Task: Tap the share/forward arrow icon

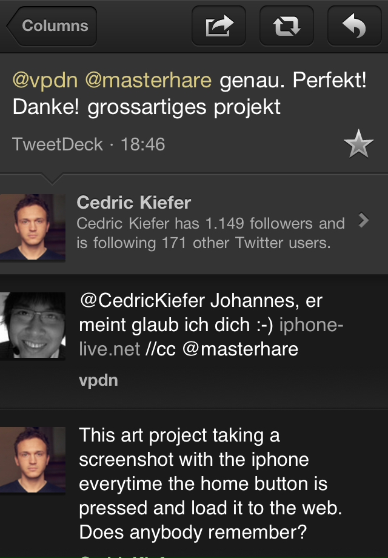Action: 219,26
